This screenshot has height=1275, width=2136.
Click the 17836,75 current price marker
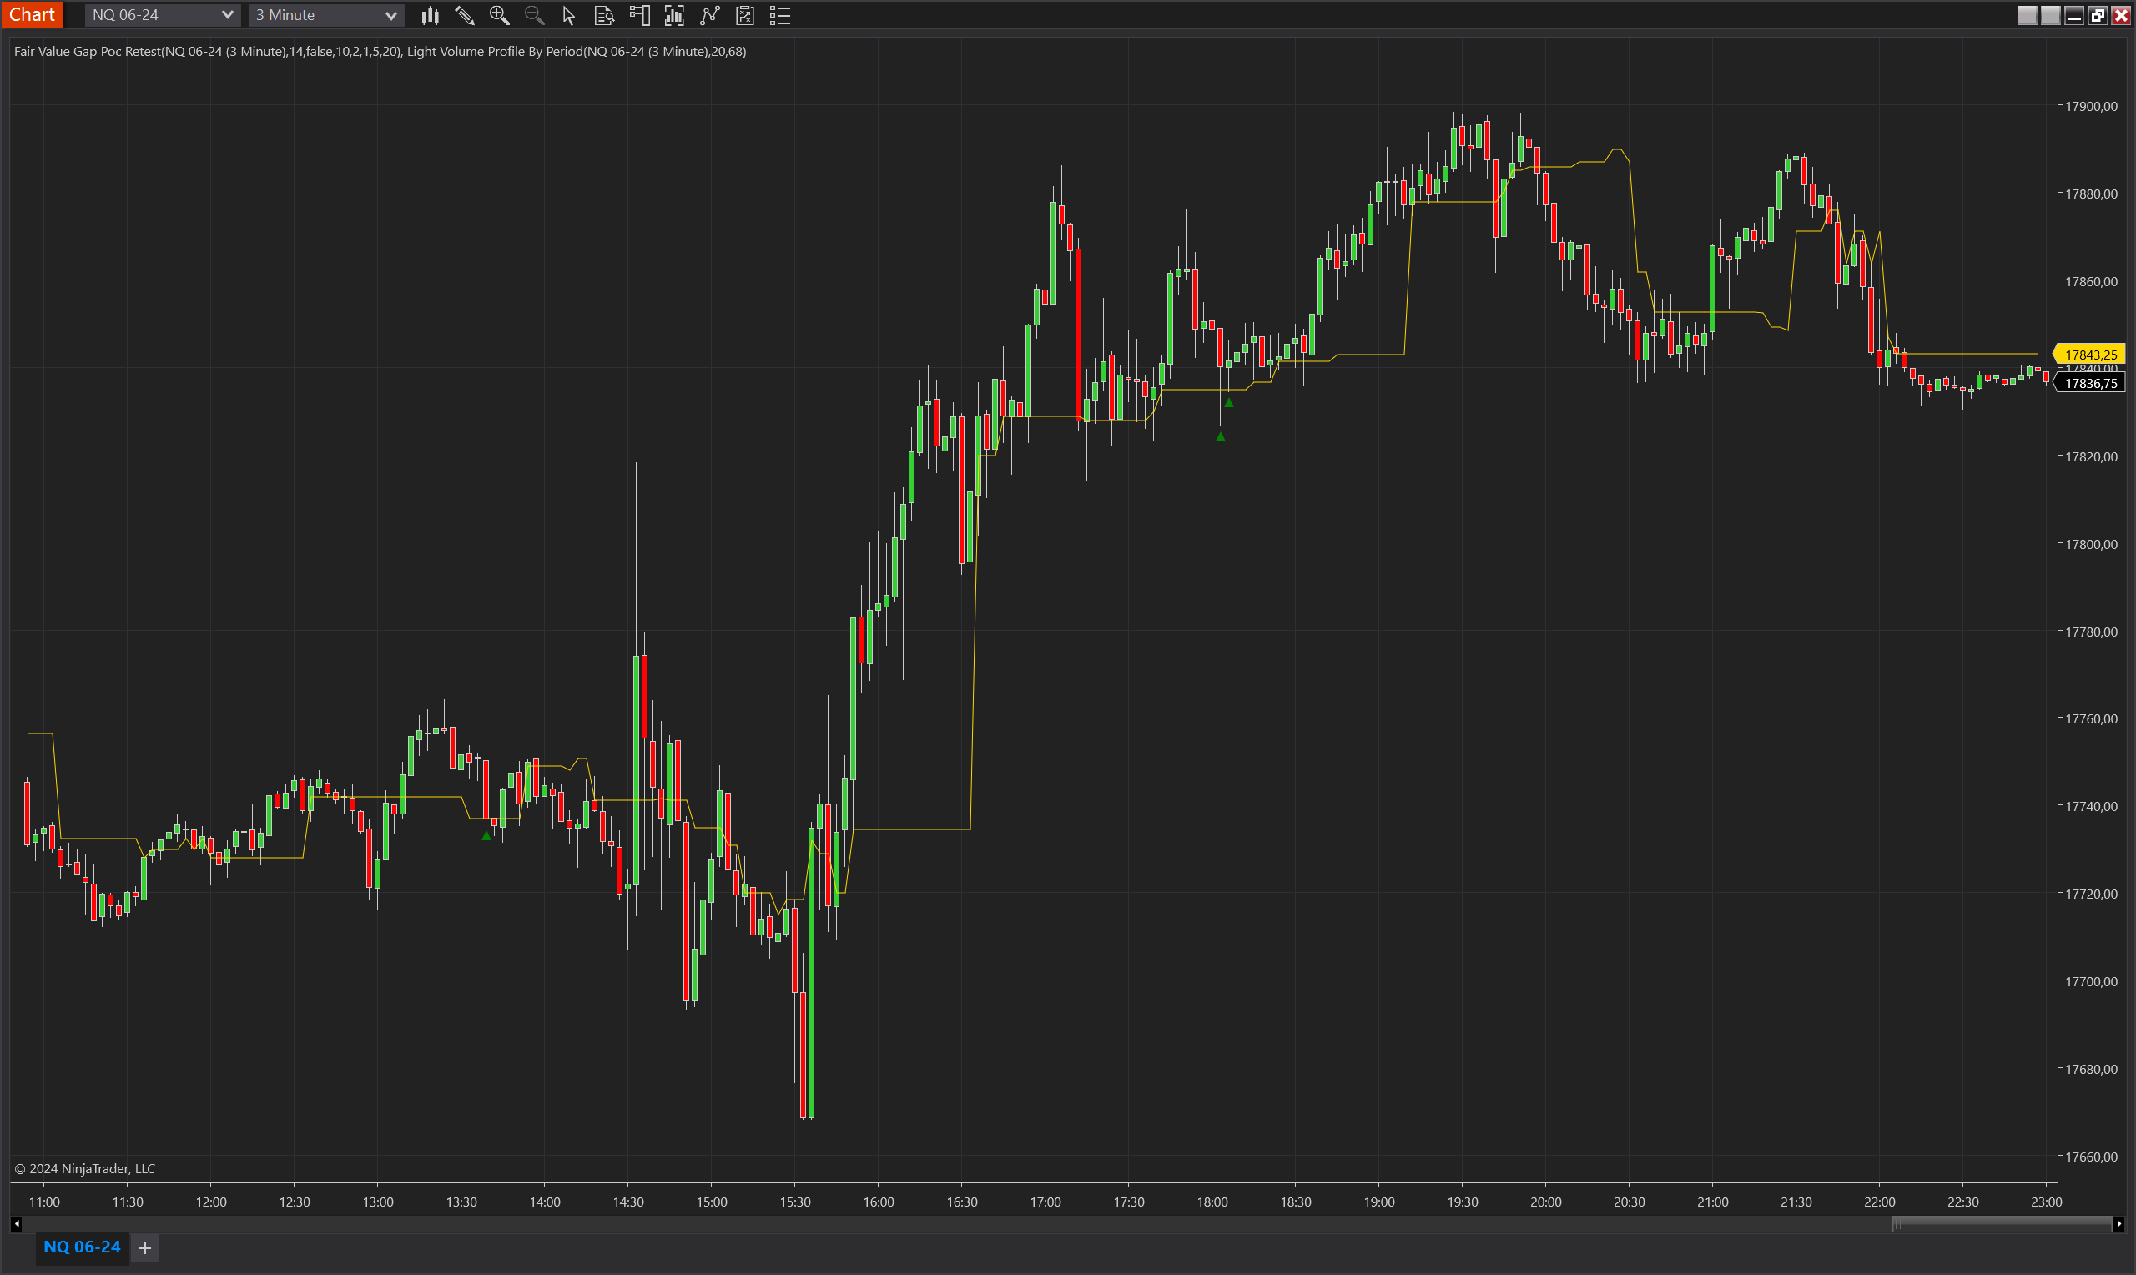click(2088, 383)
